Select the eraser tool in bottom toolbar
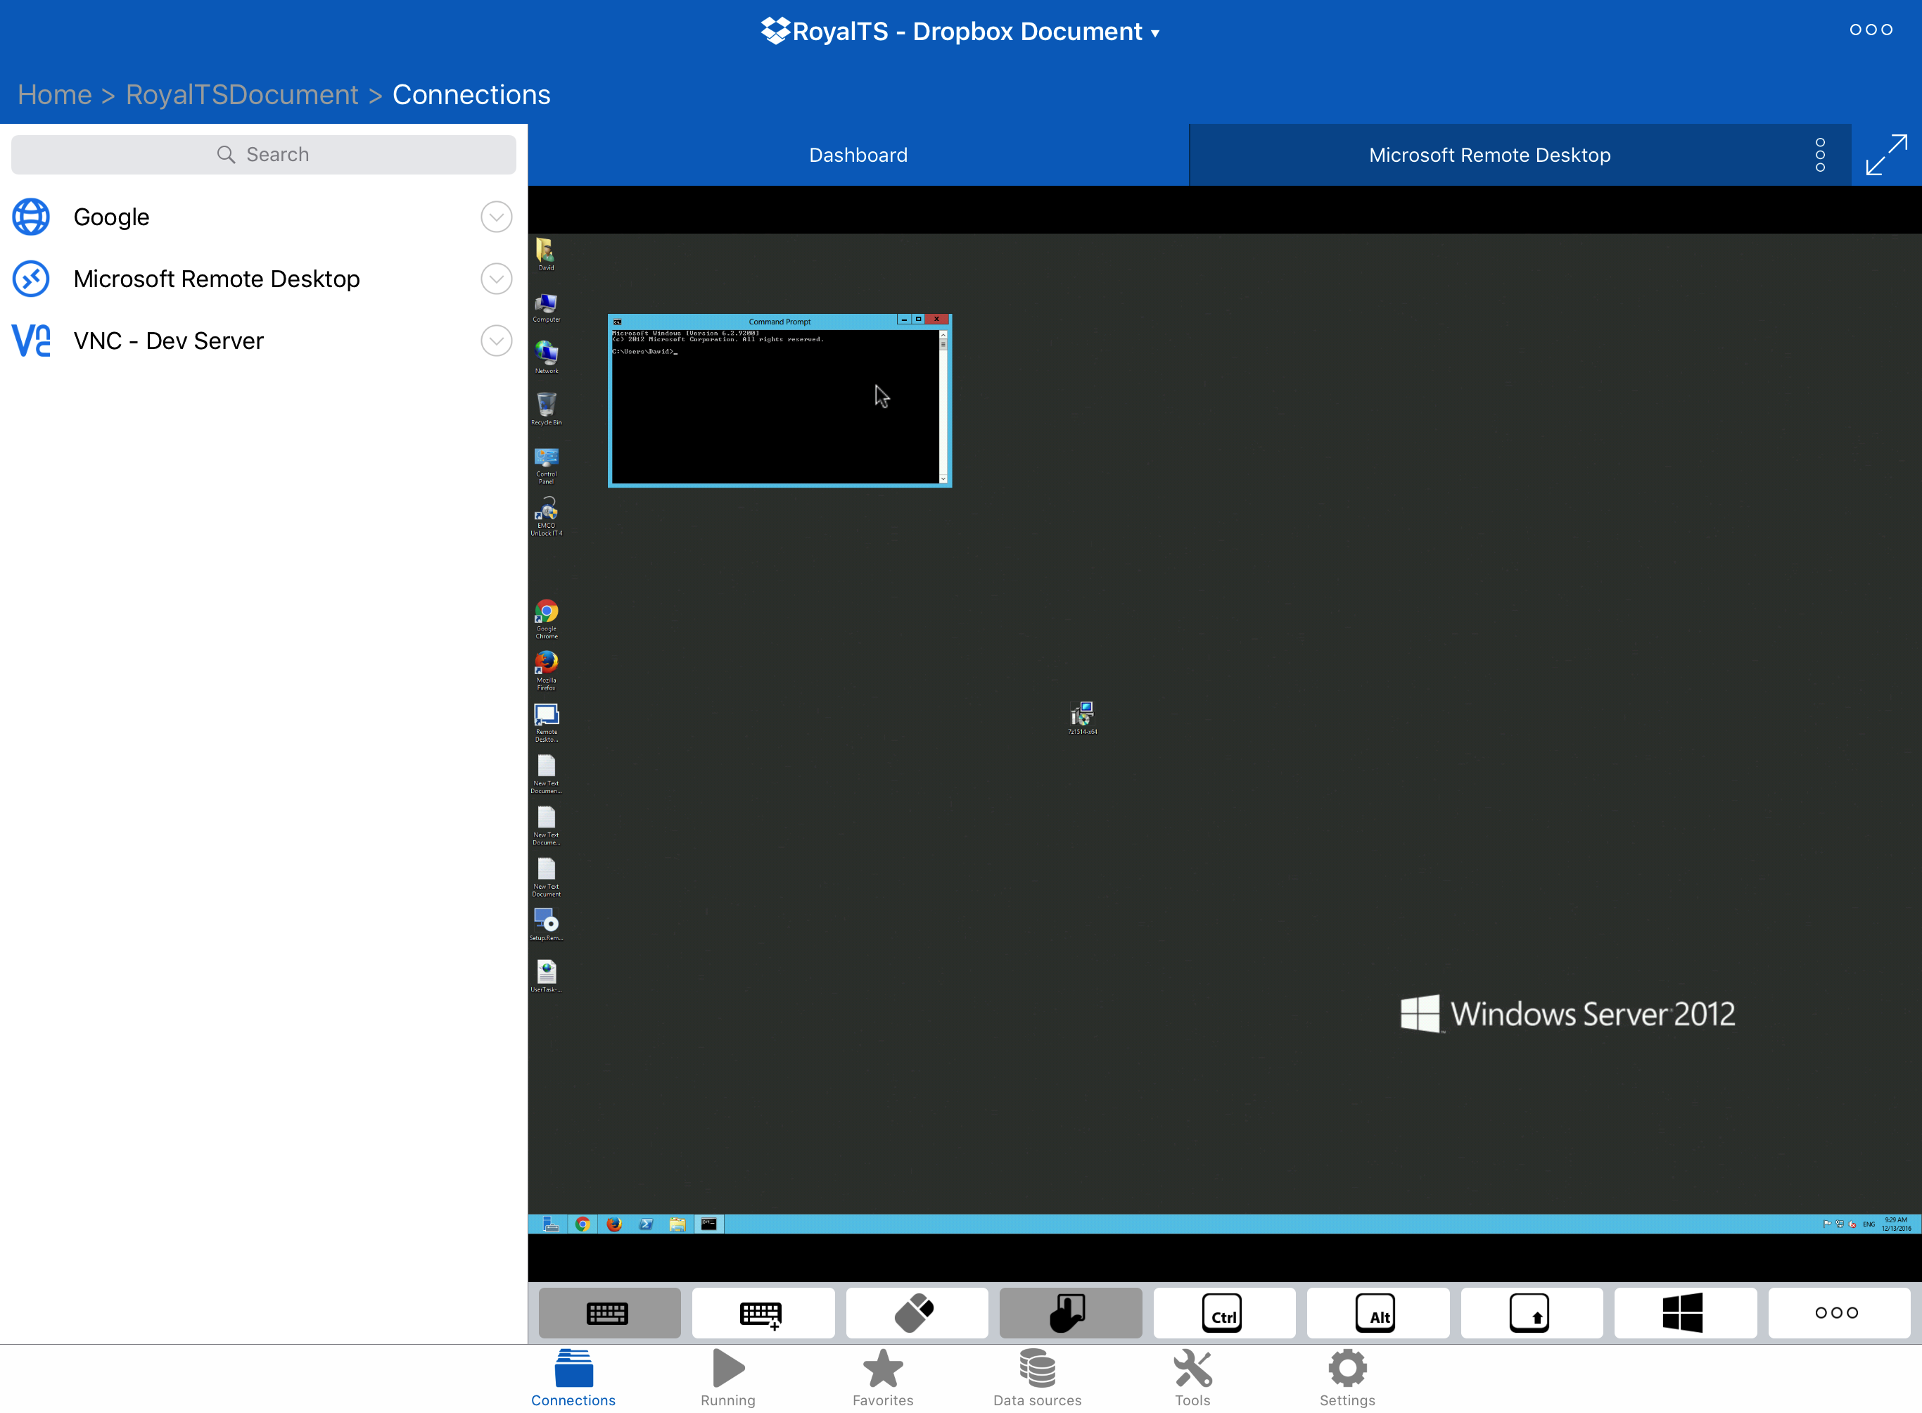Image resolution: width=1922 pixels, height=1413 pixels. 916,1313
